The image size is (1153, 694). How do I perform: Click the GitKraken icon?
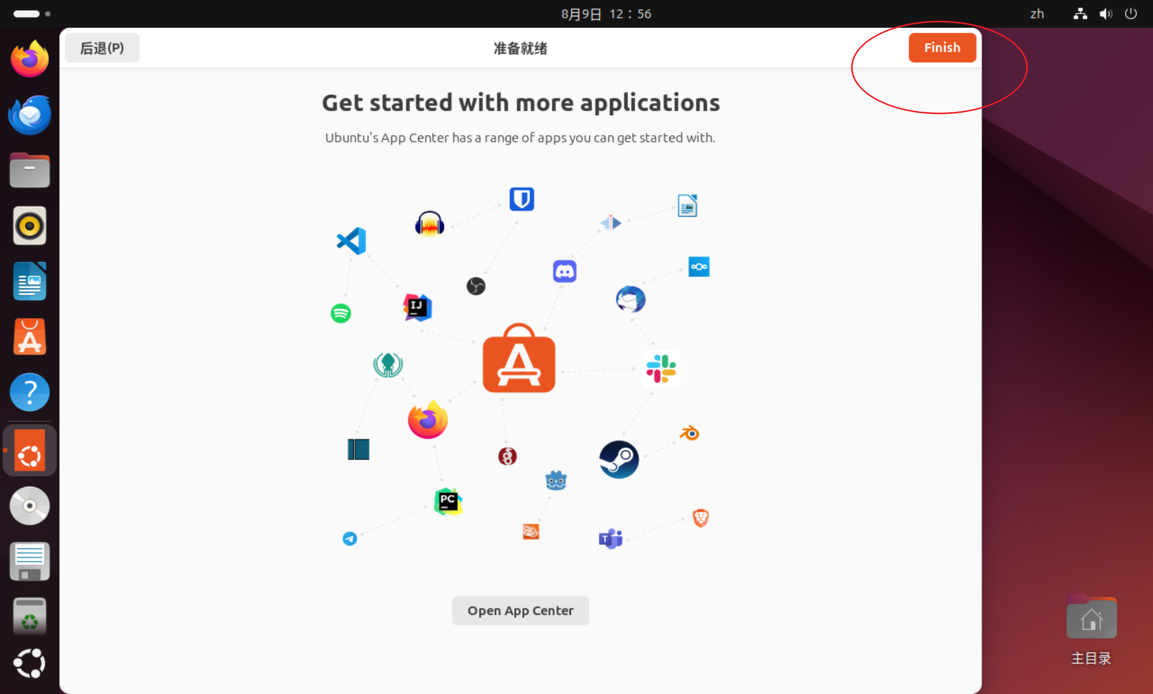coord(388,364)
